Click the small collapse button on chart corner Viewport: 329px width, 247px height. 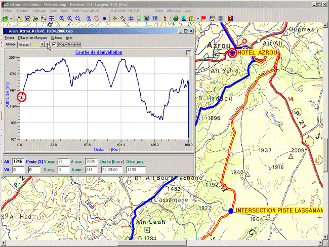click(x=189, y=53)
